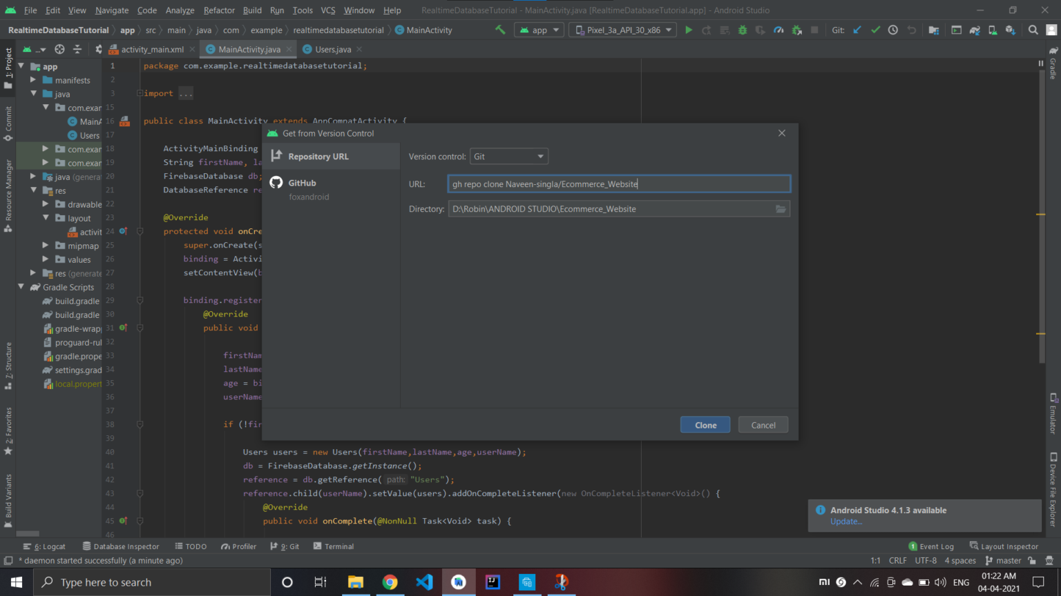This screenshot has height=596, width=1061.
Task: Open the Event Log
Action: click(x=931, y=546)
